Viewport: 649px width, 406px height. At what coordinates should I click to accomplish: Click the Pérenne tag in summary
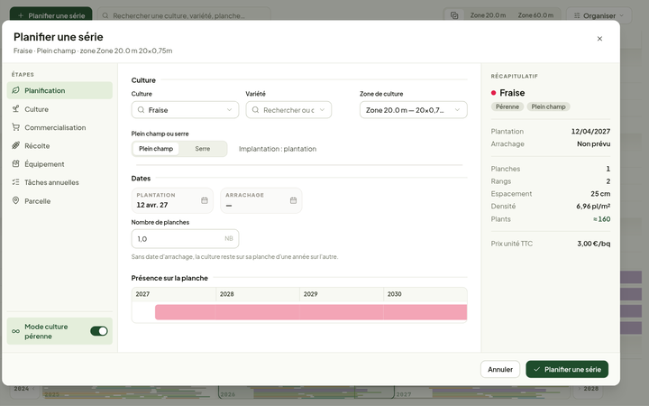click(x=507, y=106)
